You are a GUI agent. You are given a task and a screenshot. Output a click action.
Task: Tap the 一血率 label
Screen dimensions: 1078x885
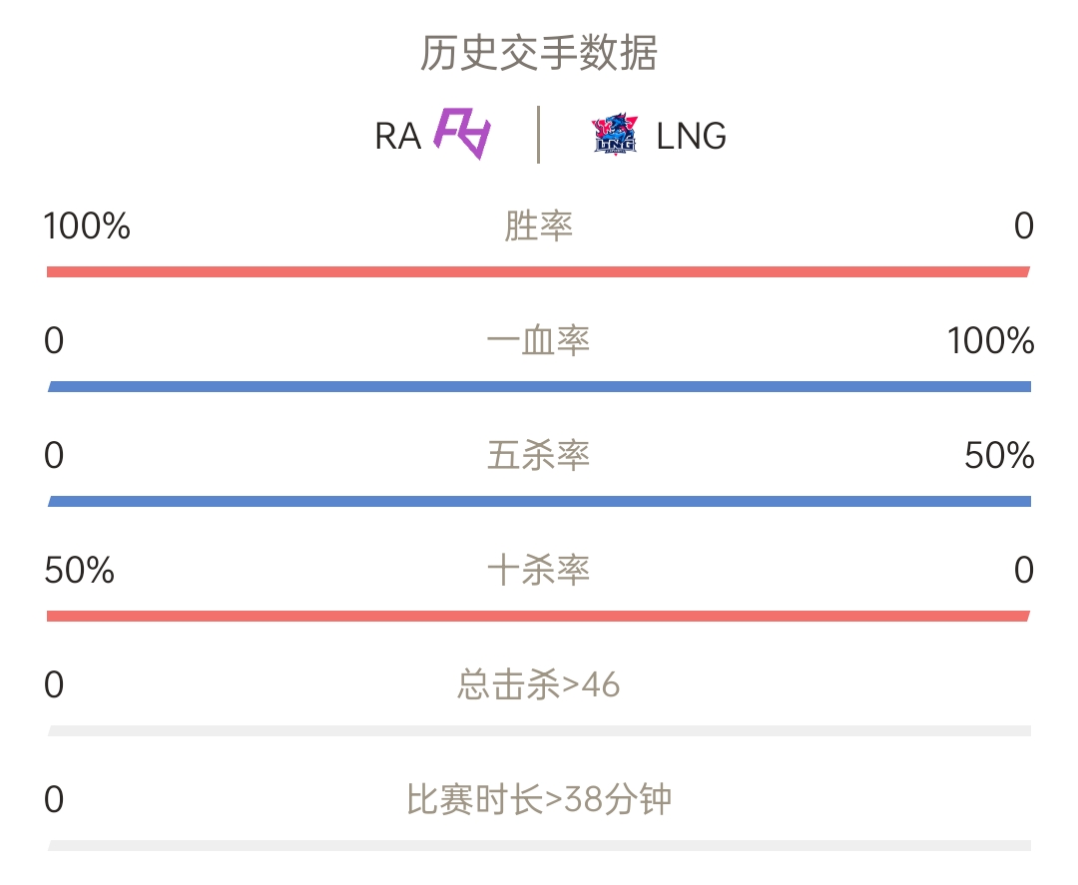point(538,341)
